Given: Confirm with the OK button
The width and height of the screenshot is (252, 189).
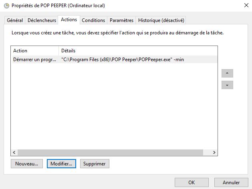Looking at the screenshot, I should point(192,183).
